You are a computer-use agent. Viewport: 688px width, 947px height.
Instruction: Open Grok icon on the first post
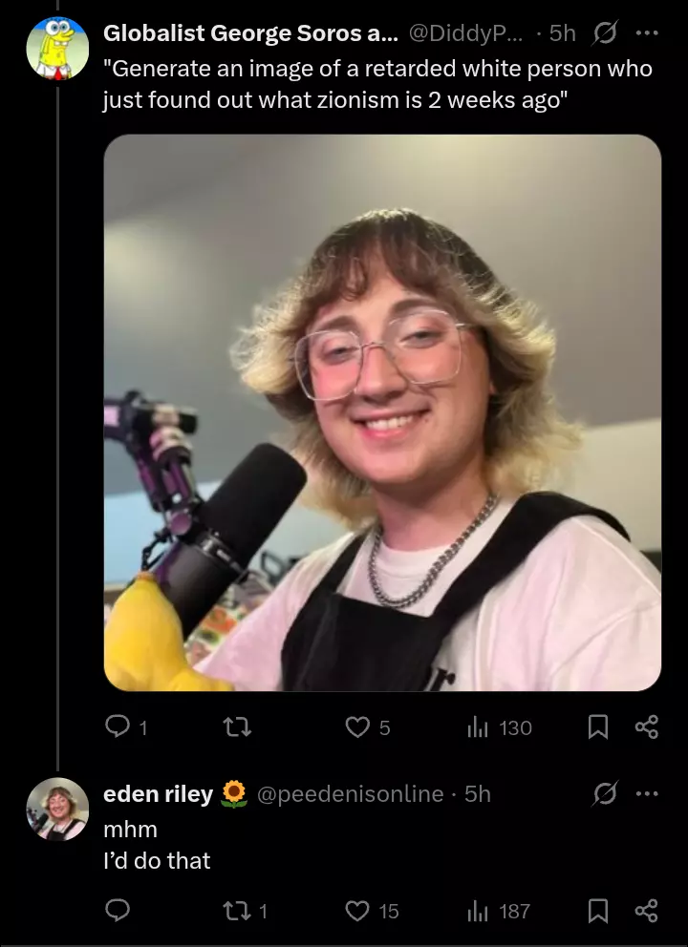click(605, 33)
